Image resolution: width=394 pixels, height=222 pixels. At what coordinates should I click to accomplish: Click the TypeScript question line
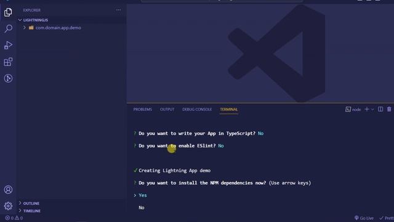coord(198,133)
